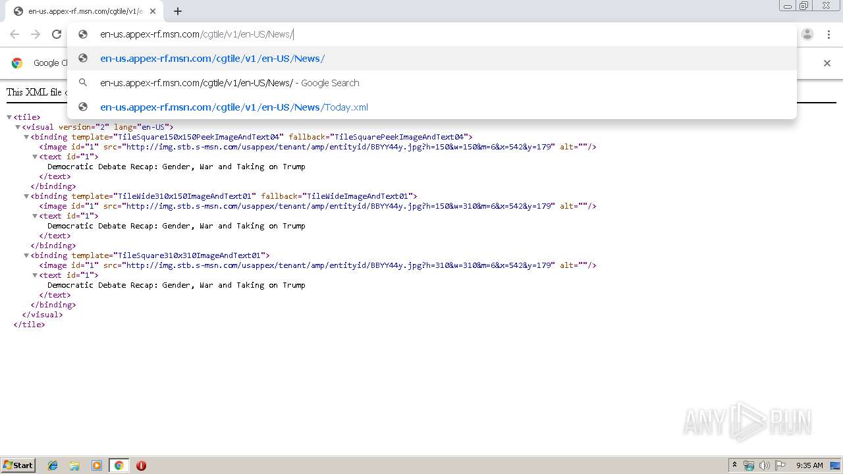Click the speaker volume tray icon

click(765, 465)
